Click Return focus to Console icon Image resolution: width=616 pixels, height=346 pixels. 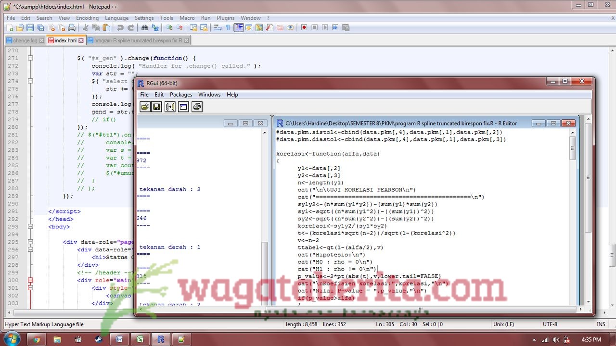[x=183, y=107]
